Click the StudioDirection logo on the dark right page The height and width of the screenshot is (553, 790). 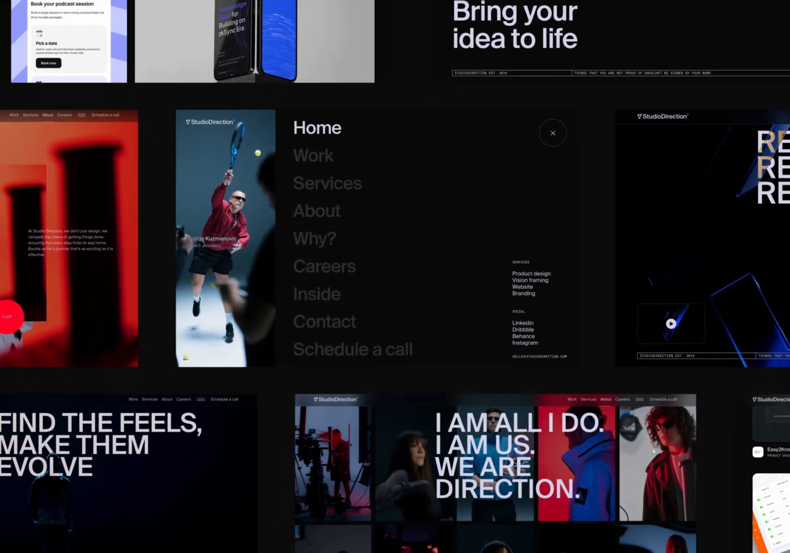[662, 116]
